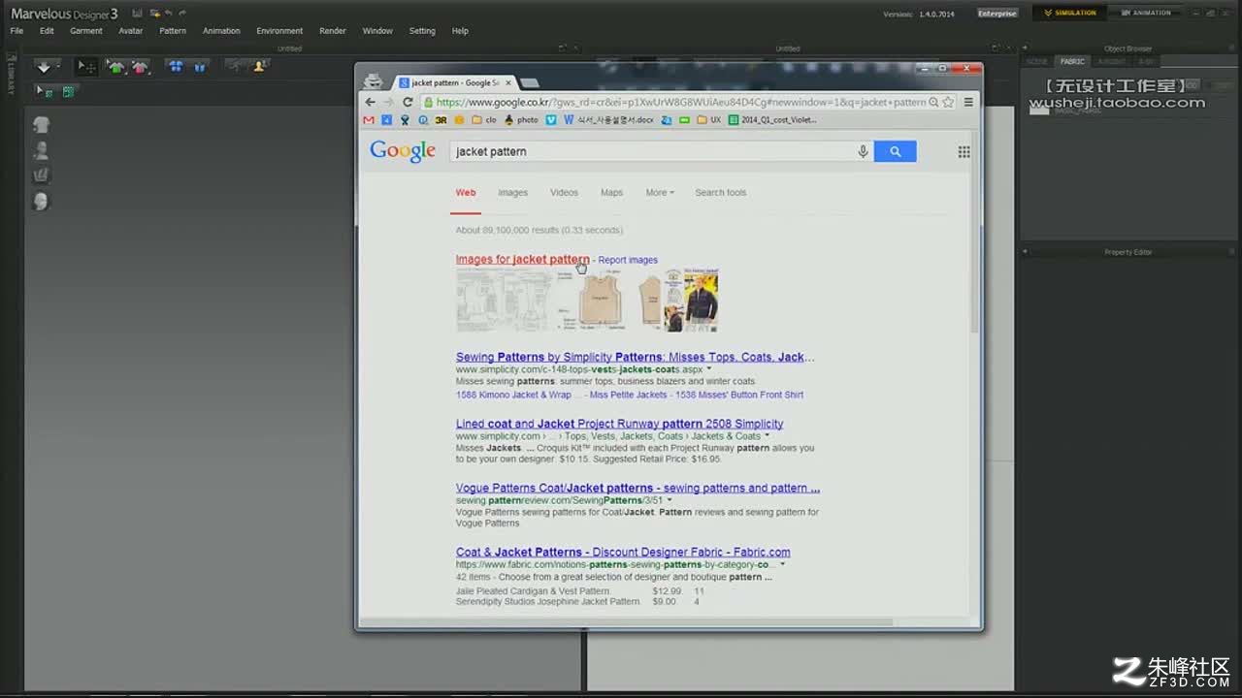The height and width of the screenshot is (698, 1242).
Task: Click the gray avatar pose icon beside yellow figure
Action: pyautogui.click(x=235, y=67)
